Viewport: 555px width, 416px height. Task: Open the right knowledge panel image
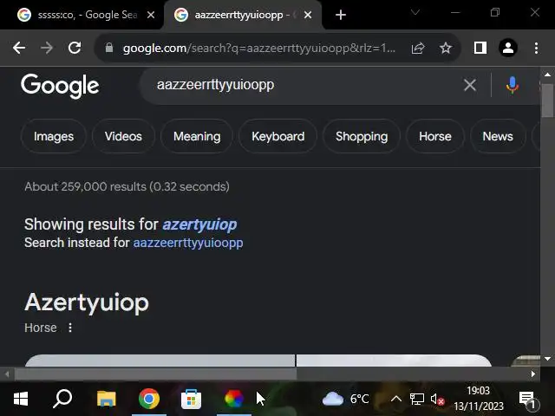click(394, 361)
